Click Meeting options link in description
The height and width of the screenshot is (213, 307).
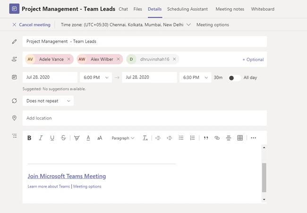click(87, 186)
